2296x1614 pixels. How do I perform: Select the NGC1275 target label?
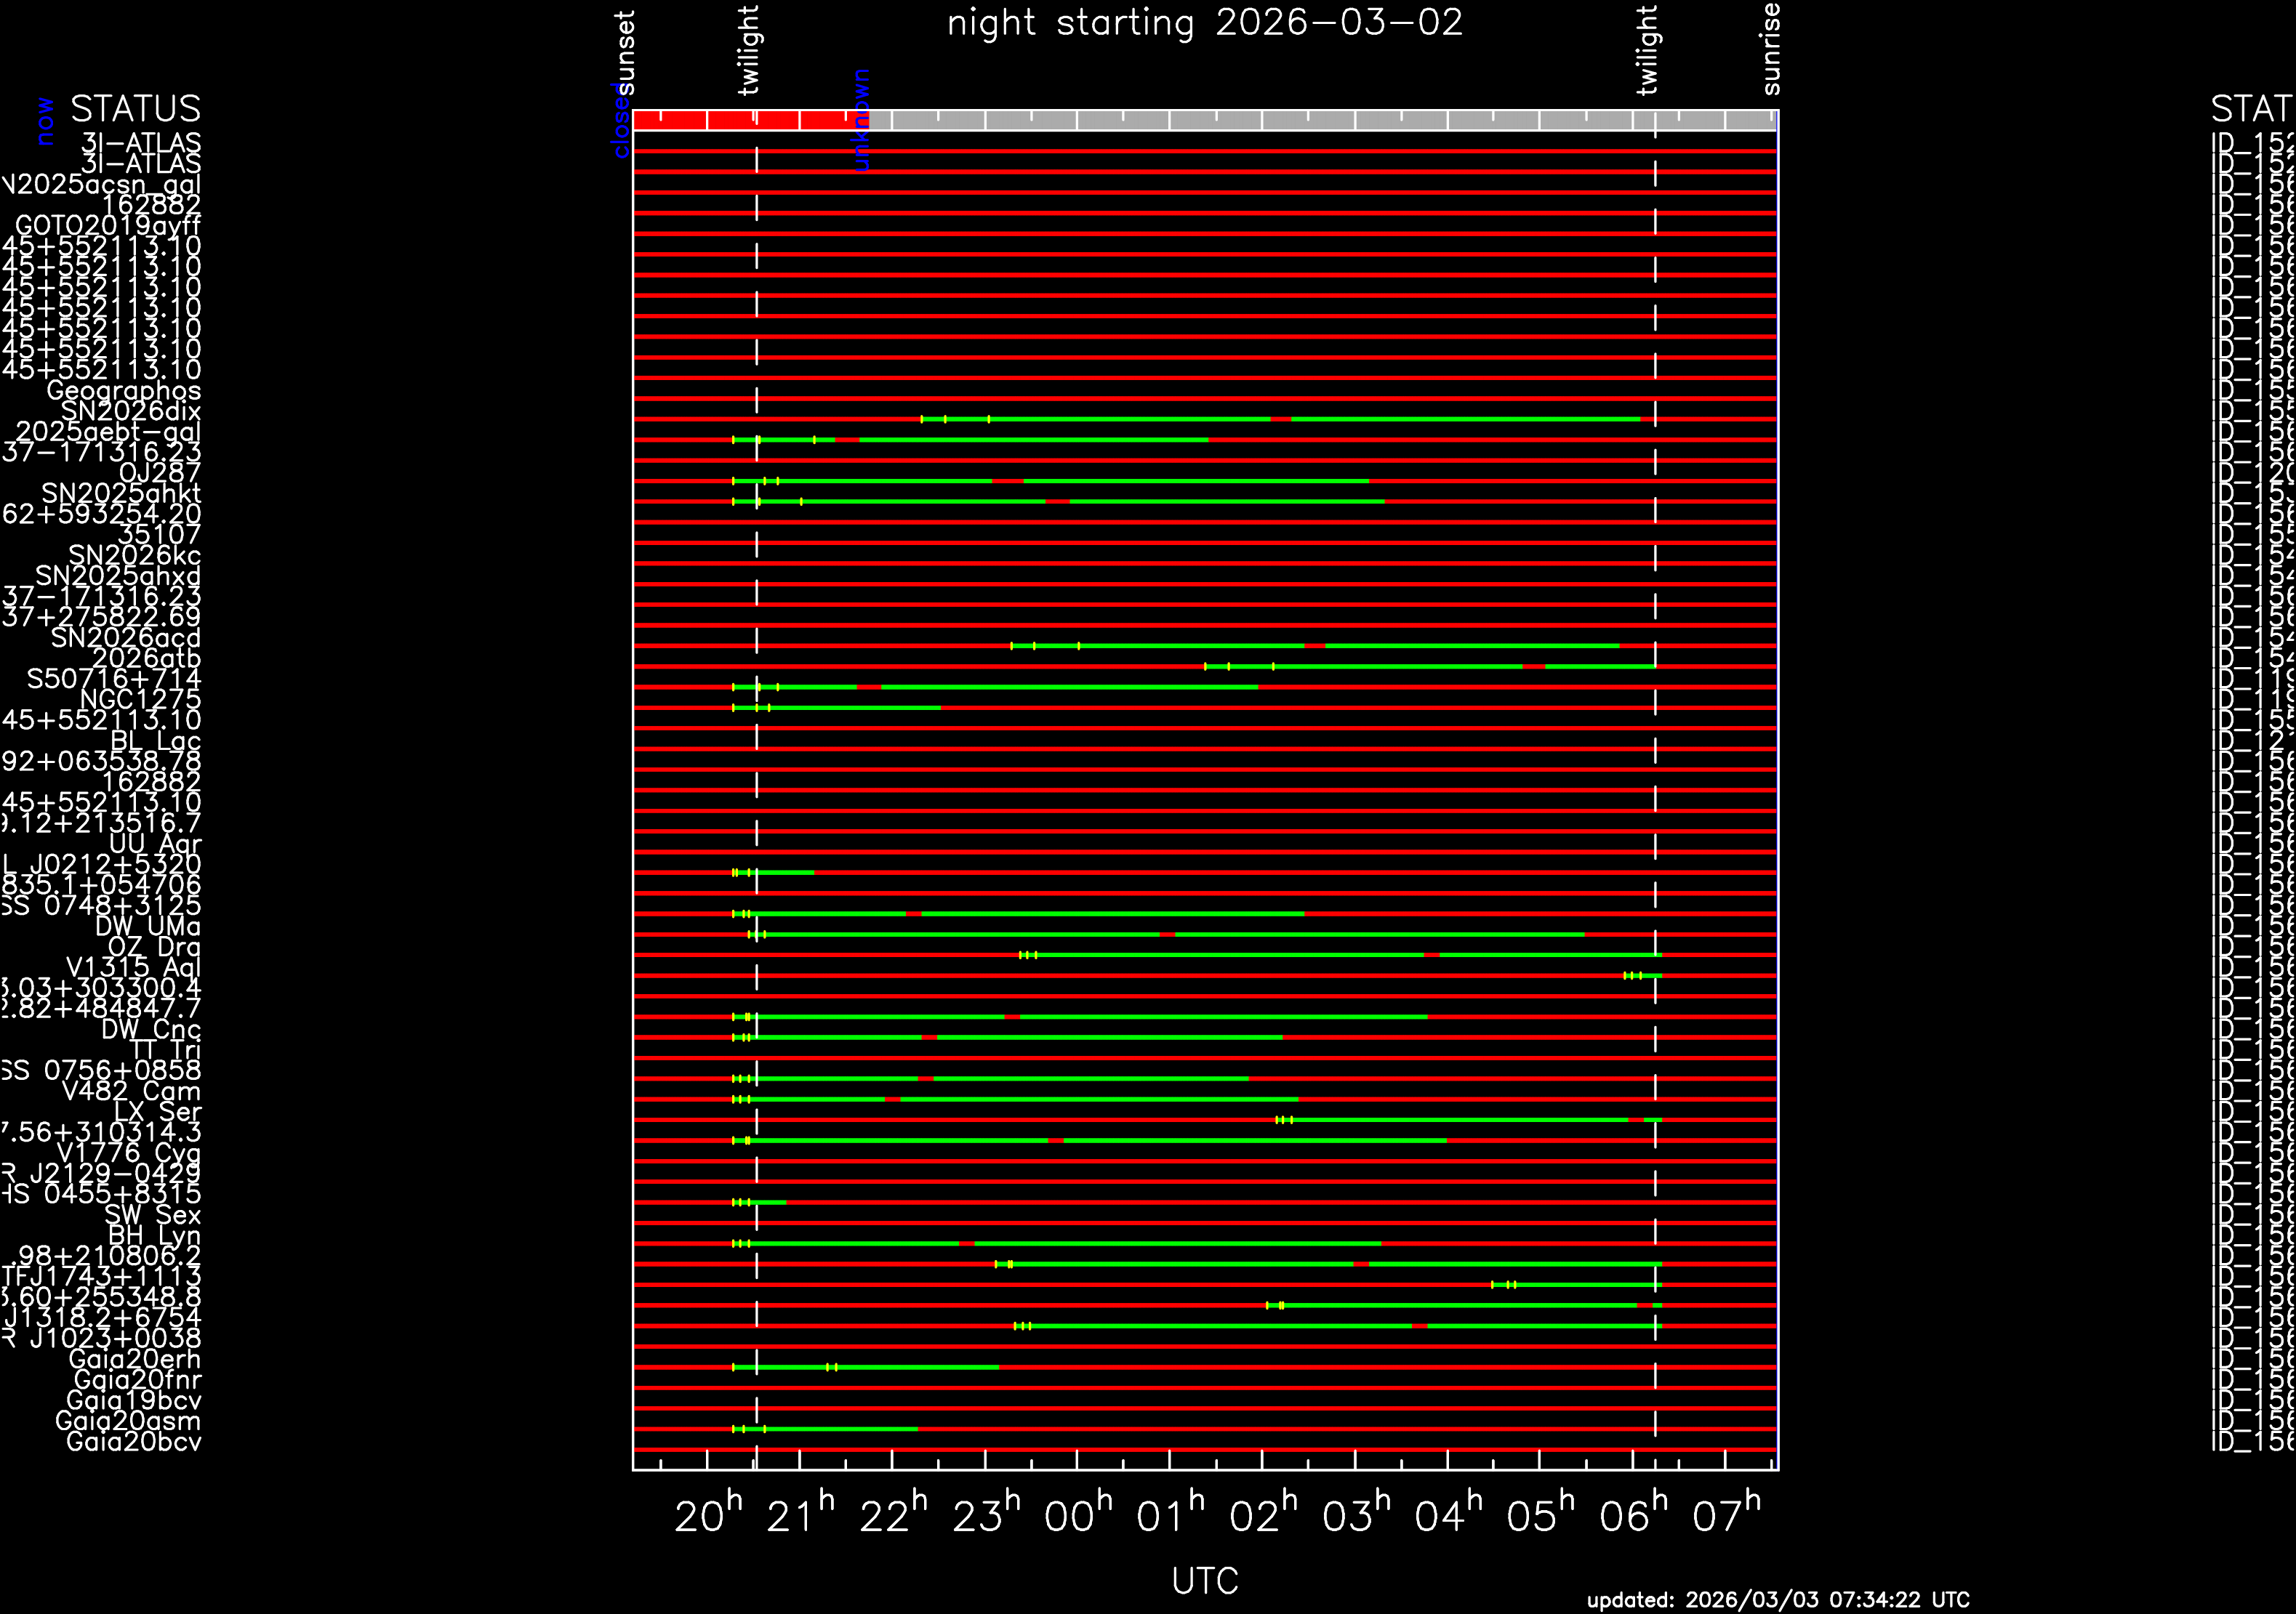tap(140, 700)
